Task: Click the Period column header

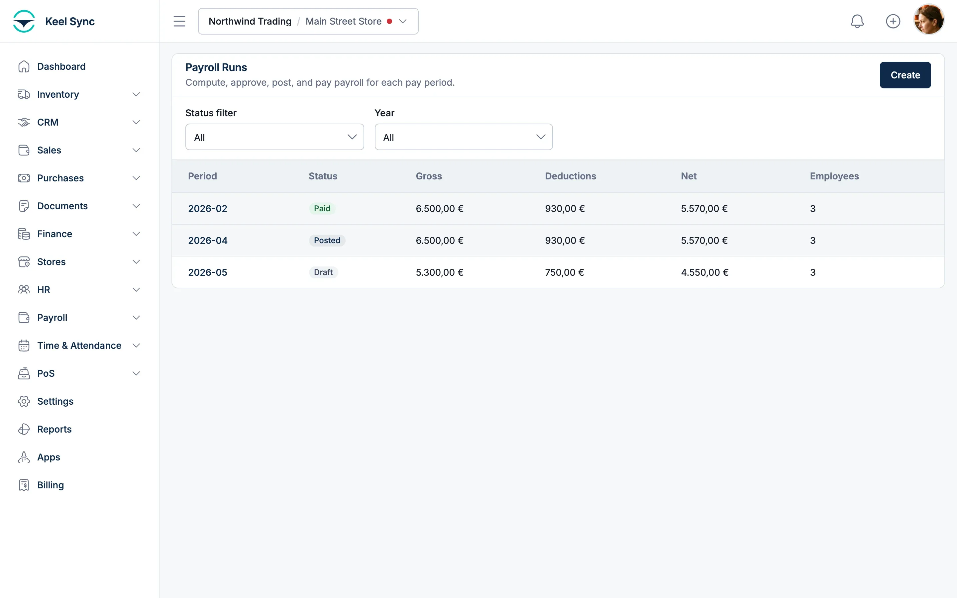Action: click(202, 176)
